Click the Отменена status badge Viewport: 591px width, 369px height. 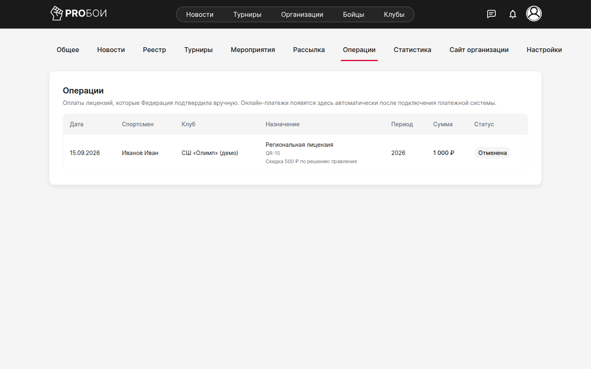[x=492, y=153]
